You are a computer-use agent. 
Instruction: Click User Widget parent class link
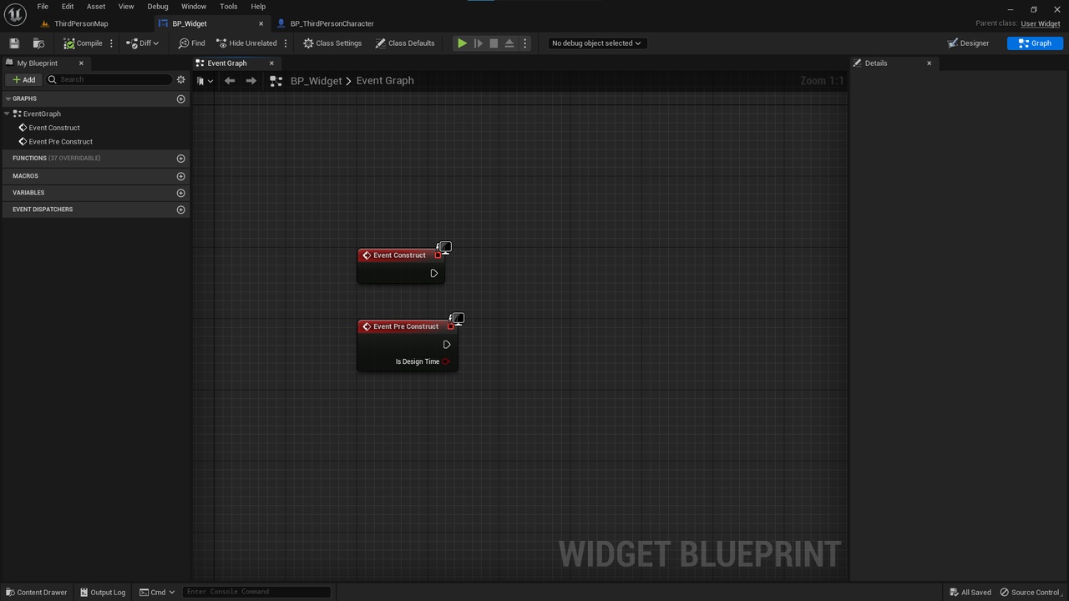pyautogui.click(x=1040, y=23)
